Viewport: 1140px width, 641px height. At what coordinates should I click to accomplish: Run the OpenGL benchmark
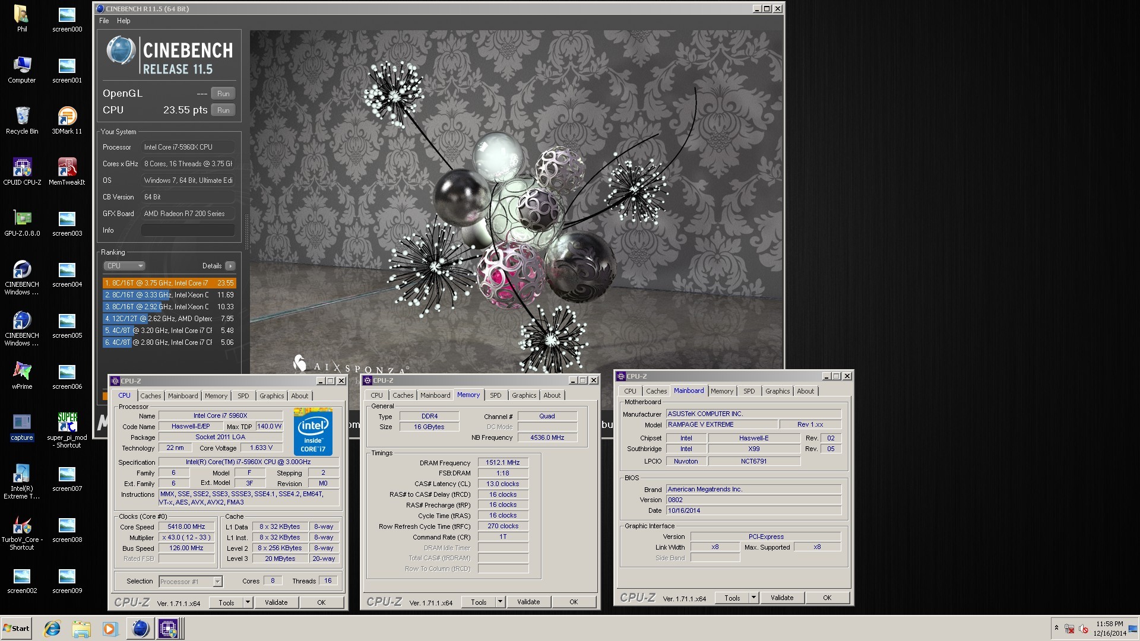[x=223, y=94]
